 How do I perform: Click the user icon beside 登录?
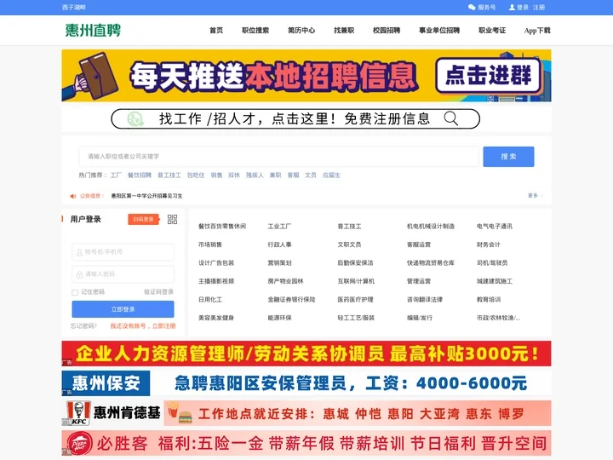coord(513,7)
